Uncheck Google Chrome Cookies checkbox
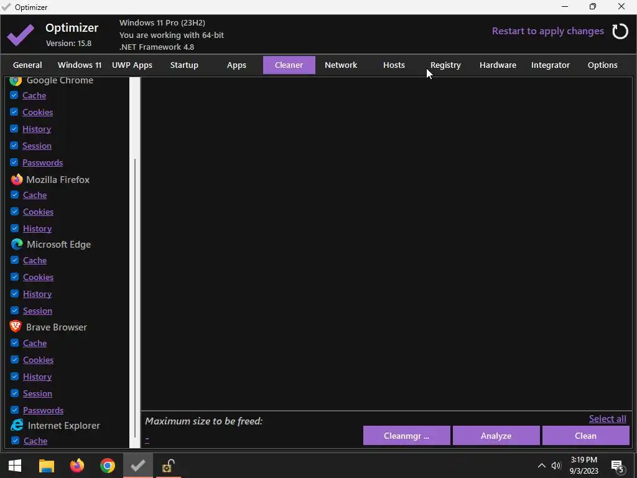 point(14,112)
